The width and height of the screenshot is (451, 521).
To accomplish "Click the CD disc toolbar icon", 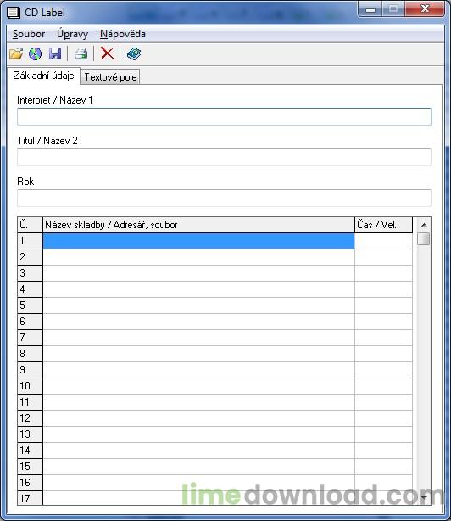I will pyautogui.click(x=35, y=53).
